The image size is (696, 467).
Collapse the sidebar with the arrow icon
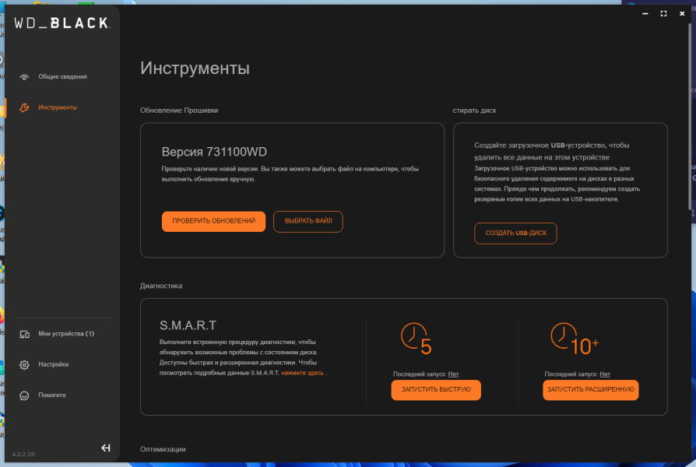(106, 448)
